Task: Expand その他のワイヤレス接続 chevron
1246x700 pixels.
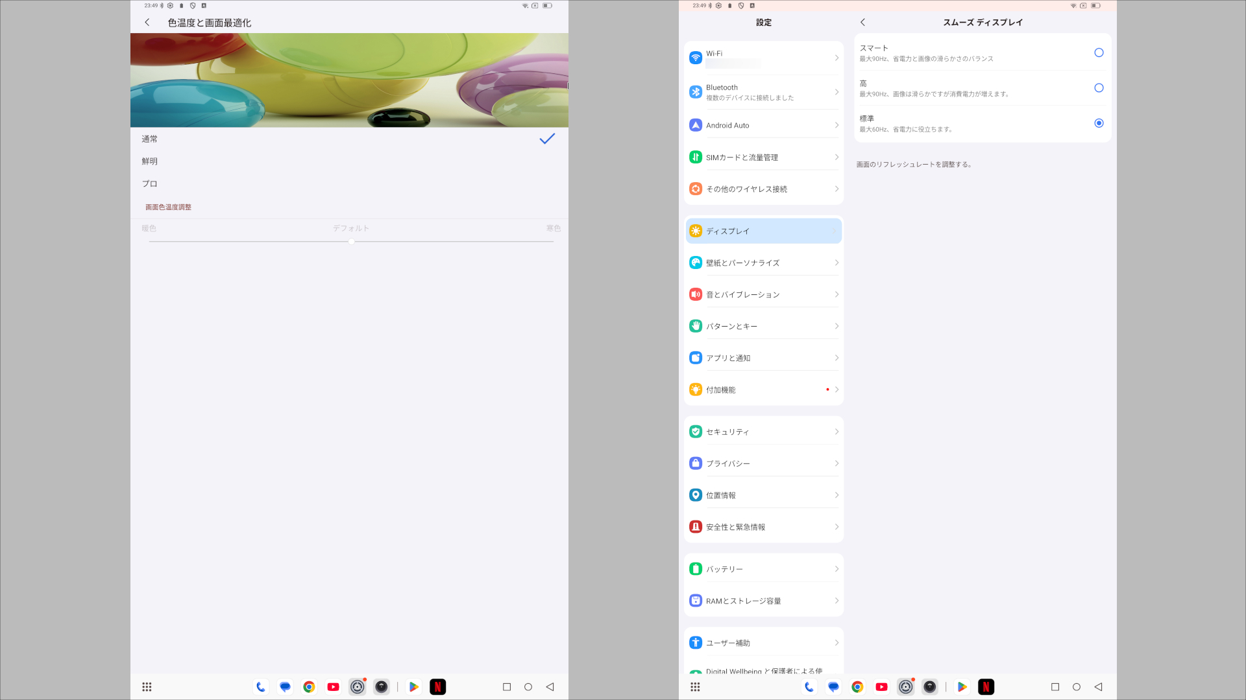Action: click(837, 189)
